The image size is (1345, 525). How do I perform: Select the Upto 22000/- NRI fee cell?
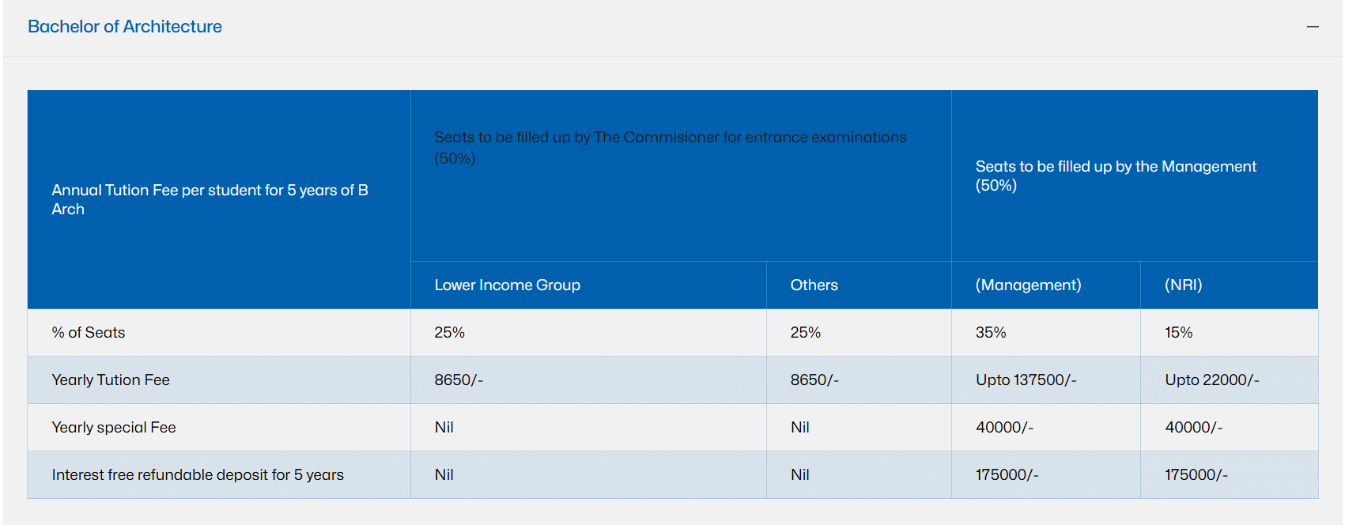pyautogui.click(x=1211, y=380)
